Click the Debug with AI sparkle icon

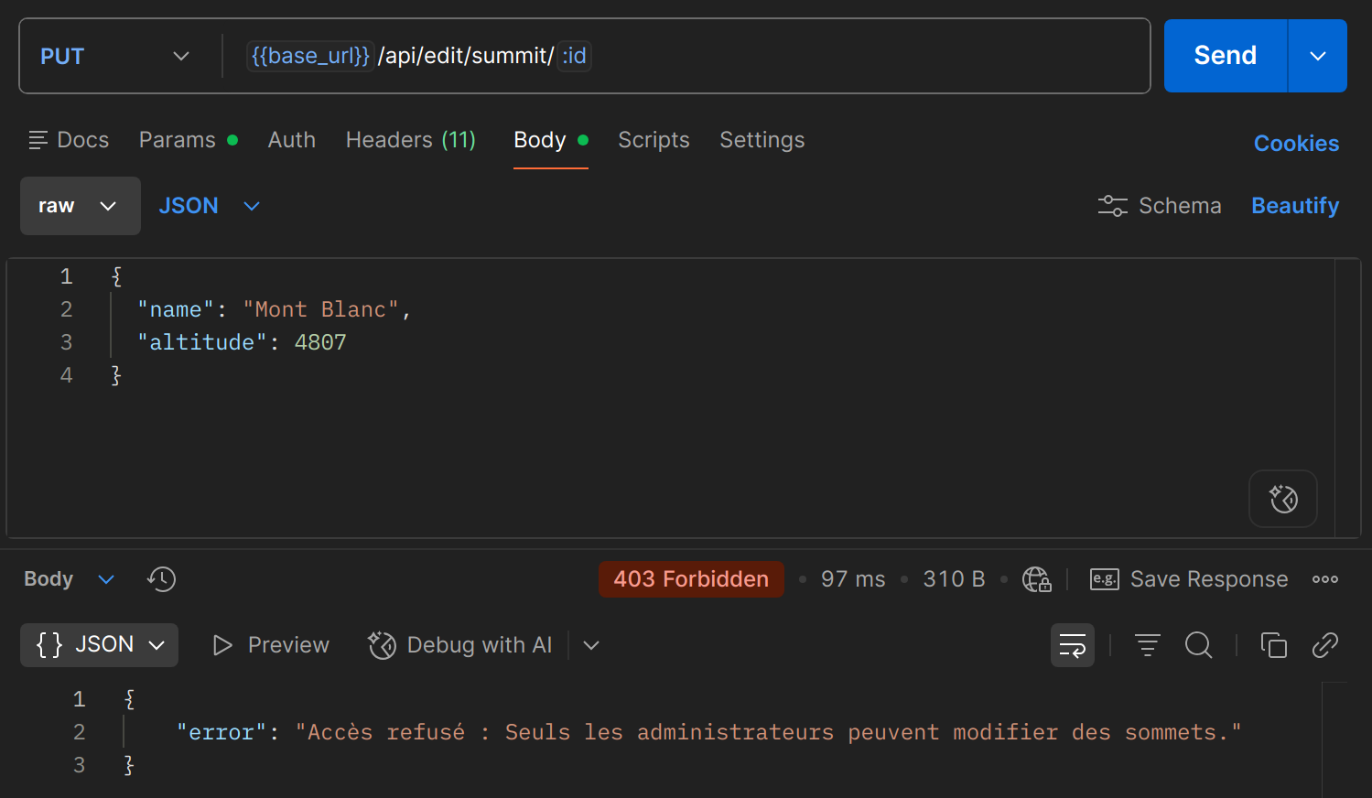tap(382, 645)
